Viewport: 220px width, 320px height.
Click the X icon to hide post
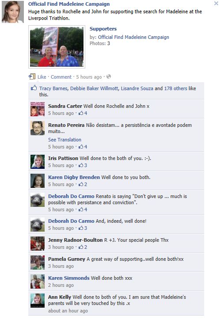[x=216, y=3]
